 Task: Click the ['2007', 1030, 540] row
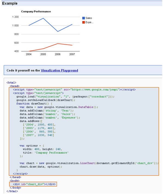(x=38, y=135)
